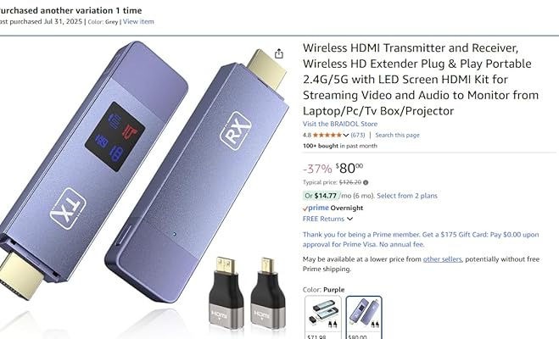Select the Grey color swatch option
559x339 pixels.
point(323,317)
